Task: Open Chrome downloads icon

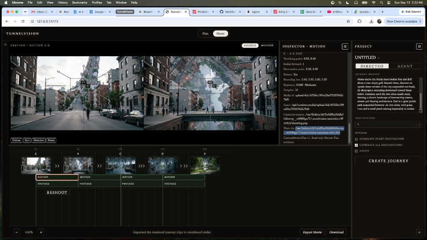Action: [371, 21]
